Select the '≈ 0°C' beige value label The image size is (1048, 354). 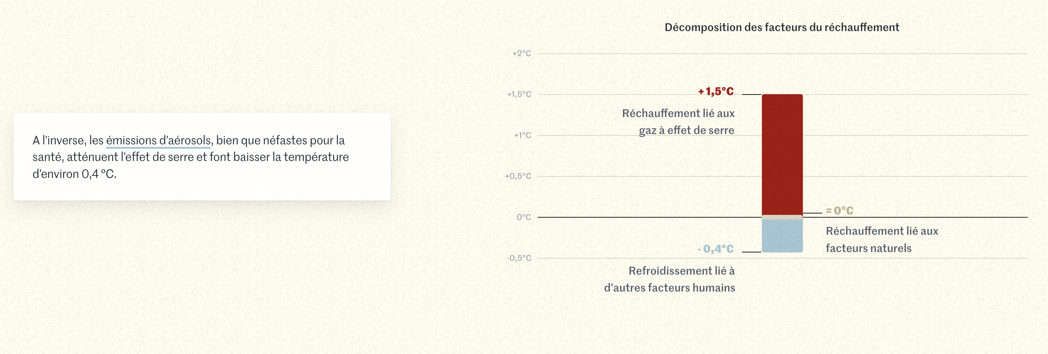pyautogui.click(x=840, y=210)
